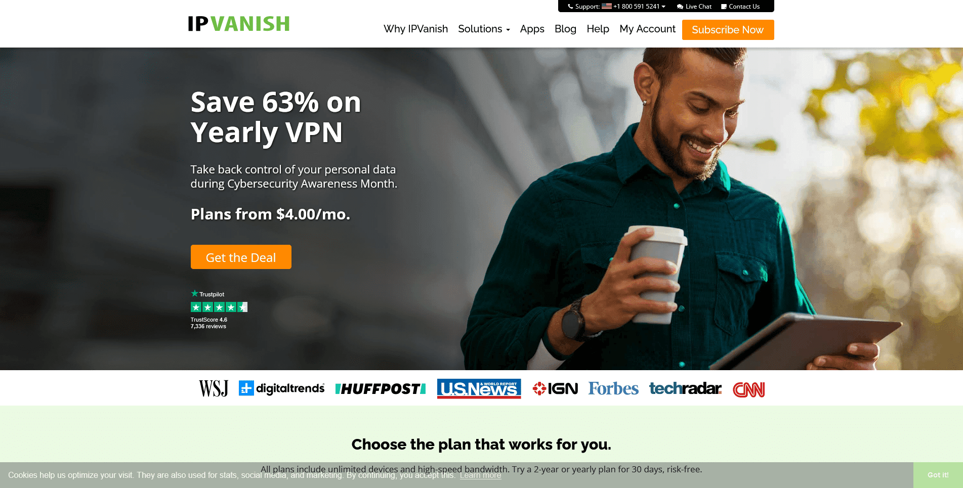Open the Trustpilot star rating widget

point(219,309)
